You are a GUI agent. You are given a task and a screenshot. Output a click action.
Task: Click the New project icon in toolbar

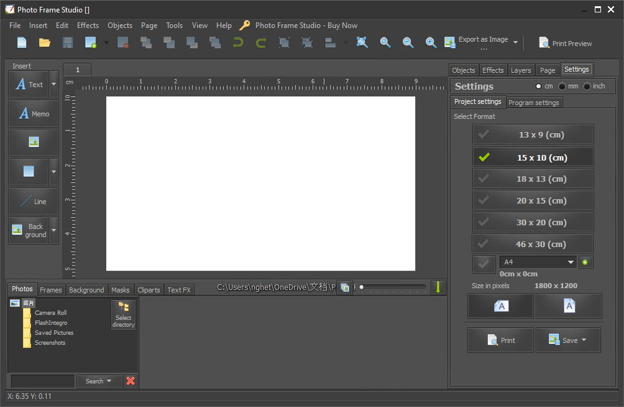22,42
